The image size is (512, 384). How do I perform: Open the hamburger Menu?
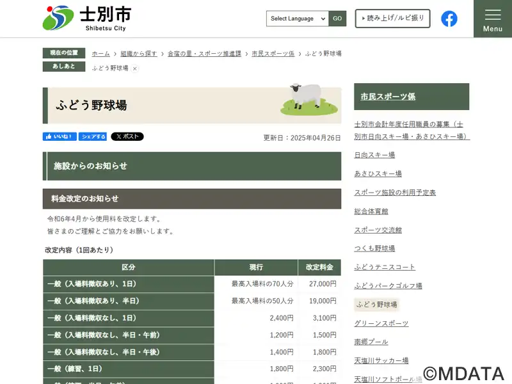coord(492,19)
